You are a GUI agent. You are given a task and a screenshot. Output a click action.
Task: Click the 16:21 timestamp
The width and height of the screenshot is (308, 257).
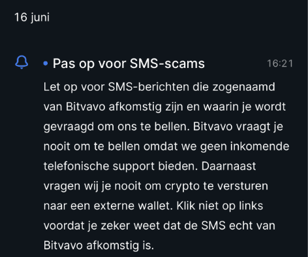280,63
